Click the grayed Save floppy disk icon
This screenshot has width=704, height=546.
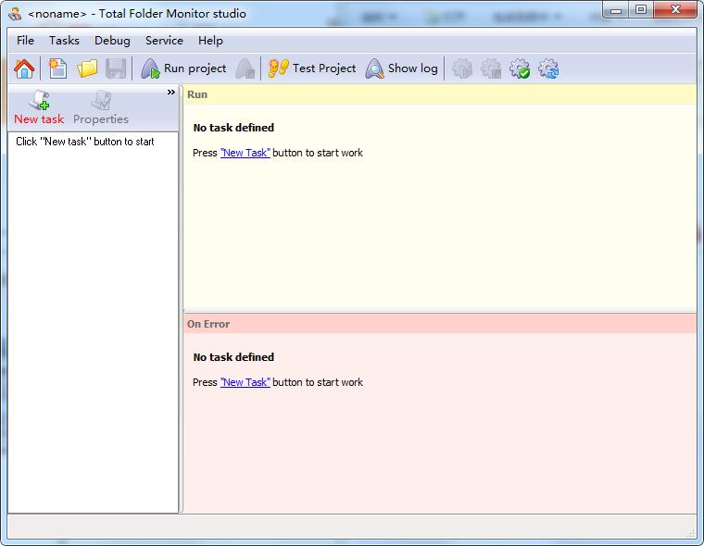pyautogui.click(x=116, y=68)
